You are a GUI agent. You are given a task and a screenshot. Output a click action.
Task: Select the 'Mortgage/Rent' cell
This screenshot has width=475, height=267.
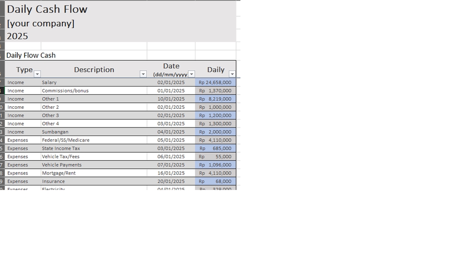(94, 173)
